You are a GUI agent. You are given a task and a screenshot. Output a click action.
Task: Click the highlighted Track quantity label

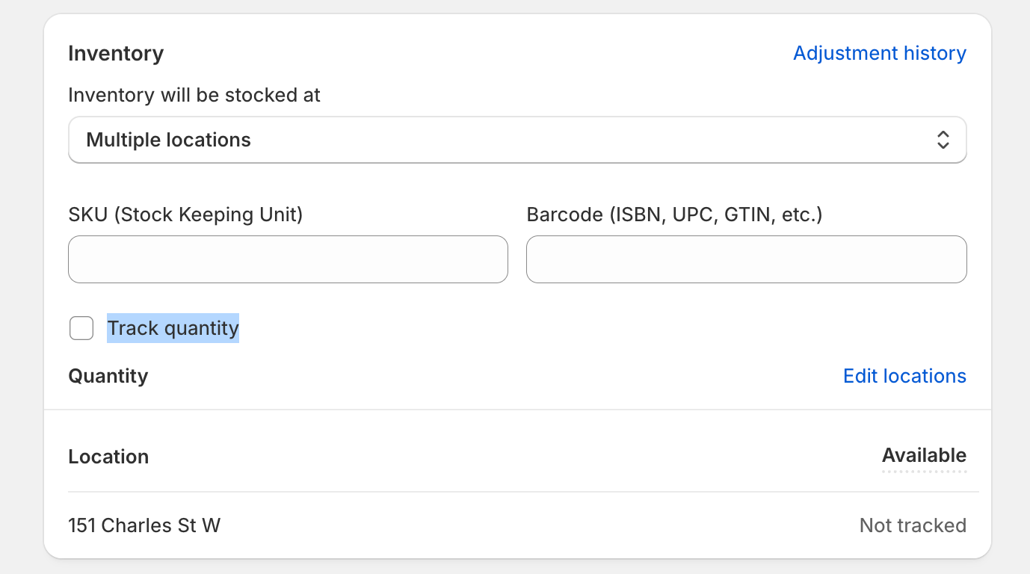173,328
